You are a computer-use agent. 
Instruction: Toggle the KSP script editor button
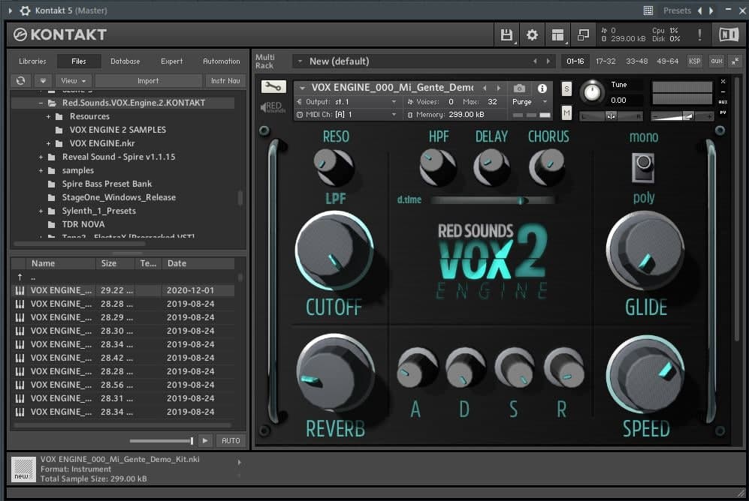695,61
